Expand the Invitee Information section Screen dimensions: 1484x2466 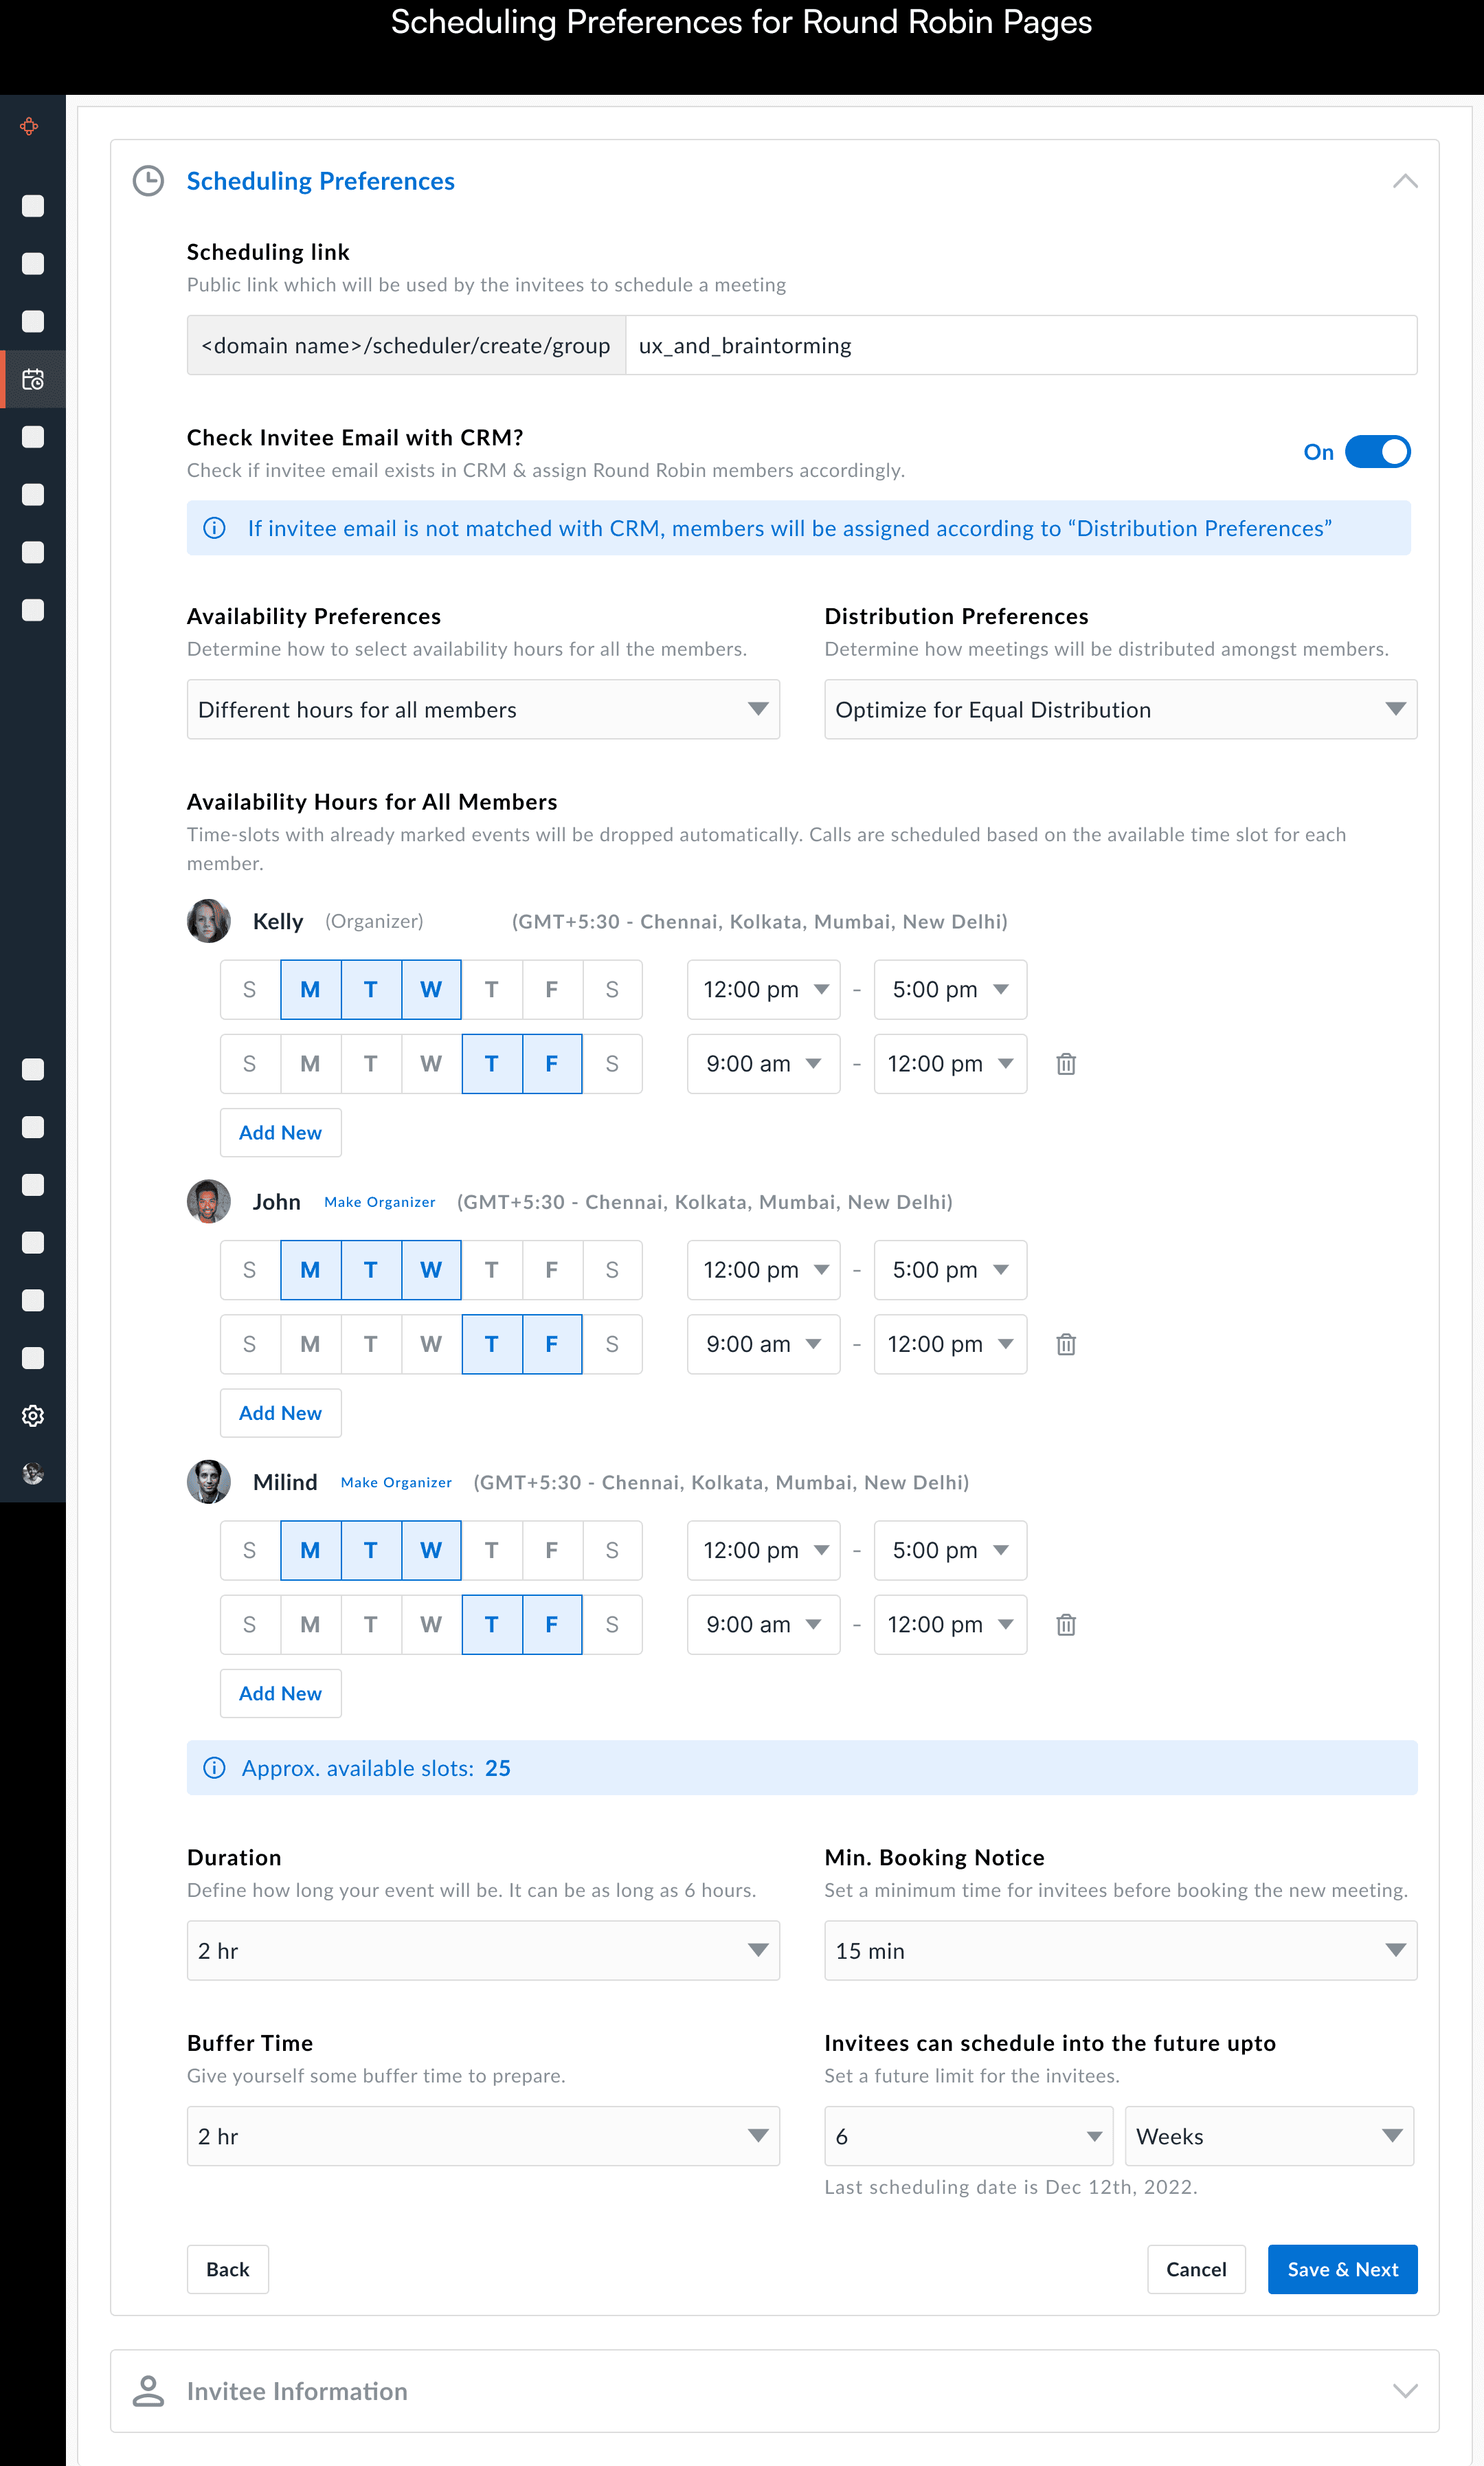(1404, 2390)
